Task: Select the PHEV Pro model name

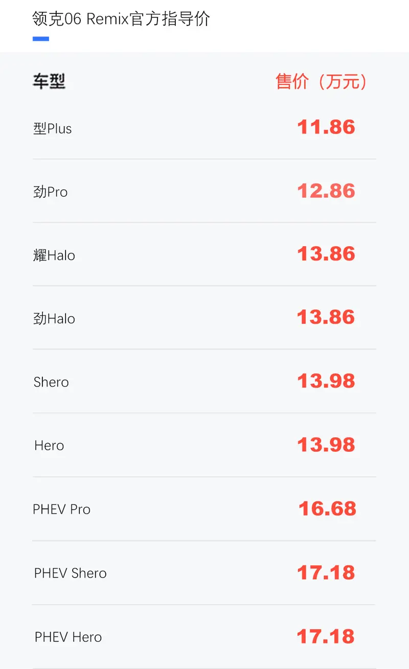Action: click(62, 510)
